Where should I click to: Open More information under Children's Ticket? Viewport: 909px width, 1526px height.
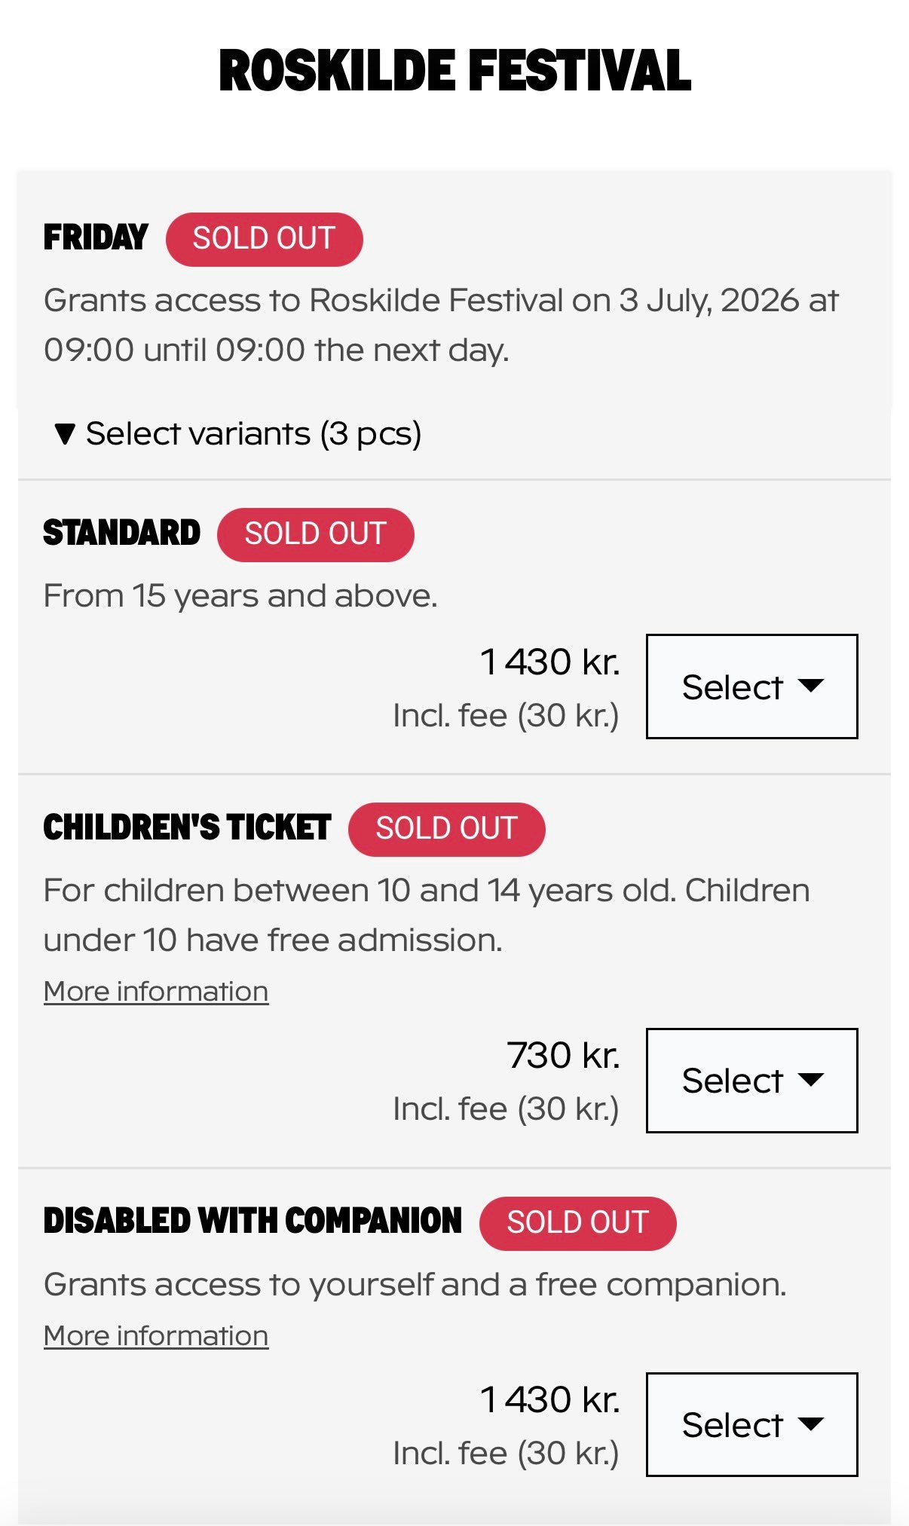pyautogui.click(x=156, y=992)
